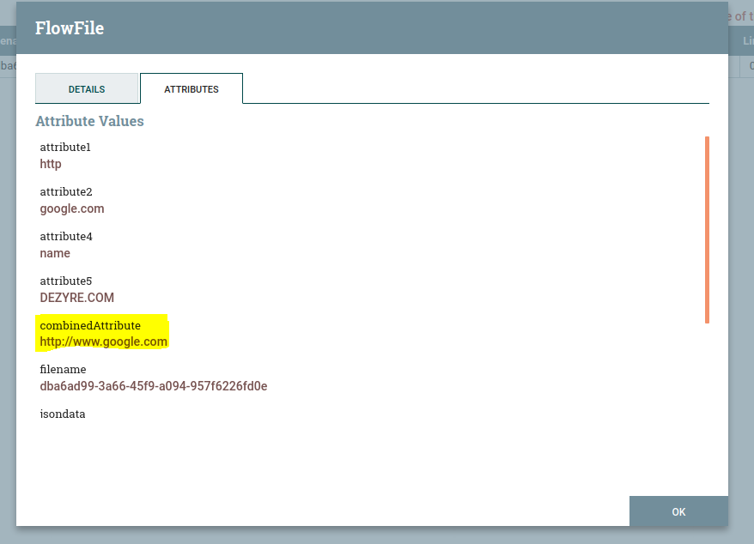754x544 pixels.
Task: Click the attribute4 label
Action: (x=66, y=237)
